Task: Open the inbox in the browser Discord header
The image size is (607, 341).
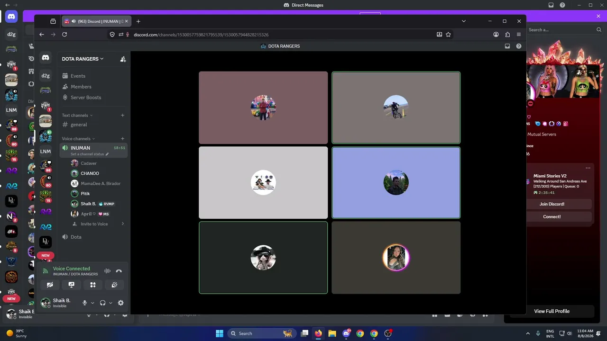Action: pyautogui.click(x=507, y=46)
